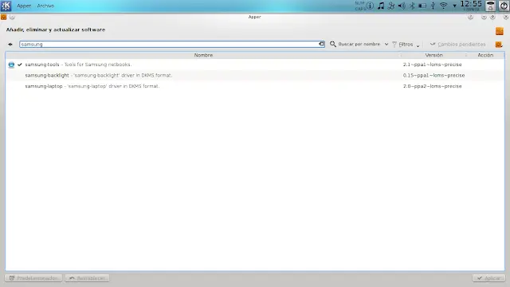Click the title bar help button
Viewport: 510px width, 287px height.
point(470,18)
